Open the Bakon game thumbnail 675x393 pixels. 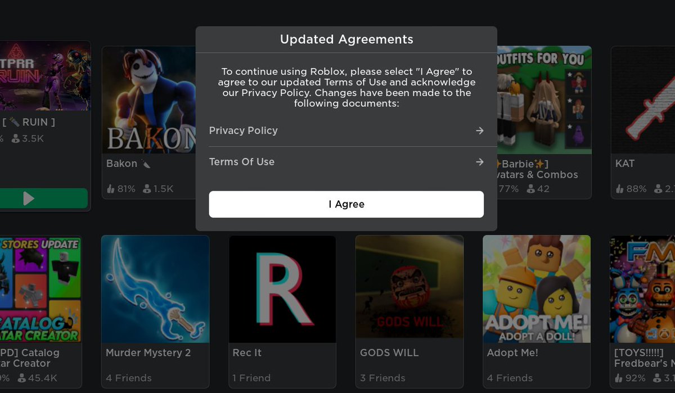pos(149,100)
